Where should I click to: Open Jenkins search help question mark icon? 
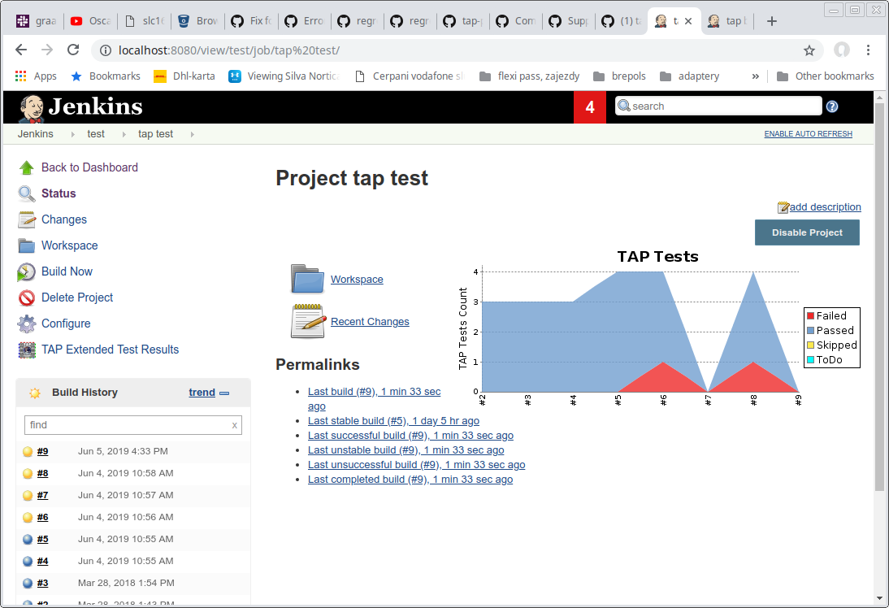point(831,106)
